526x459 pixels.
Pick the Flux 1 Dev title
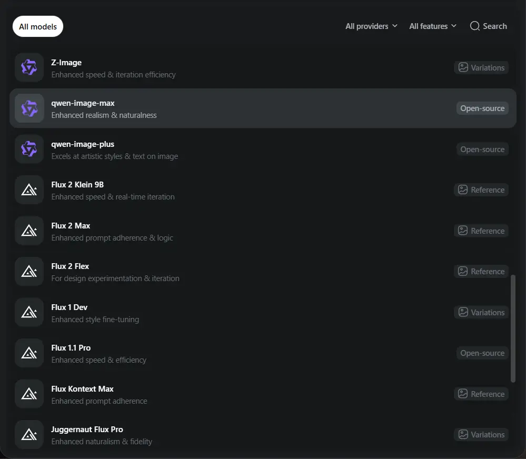click(70, 307)
